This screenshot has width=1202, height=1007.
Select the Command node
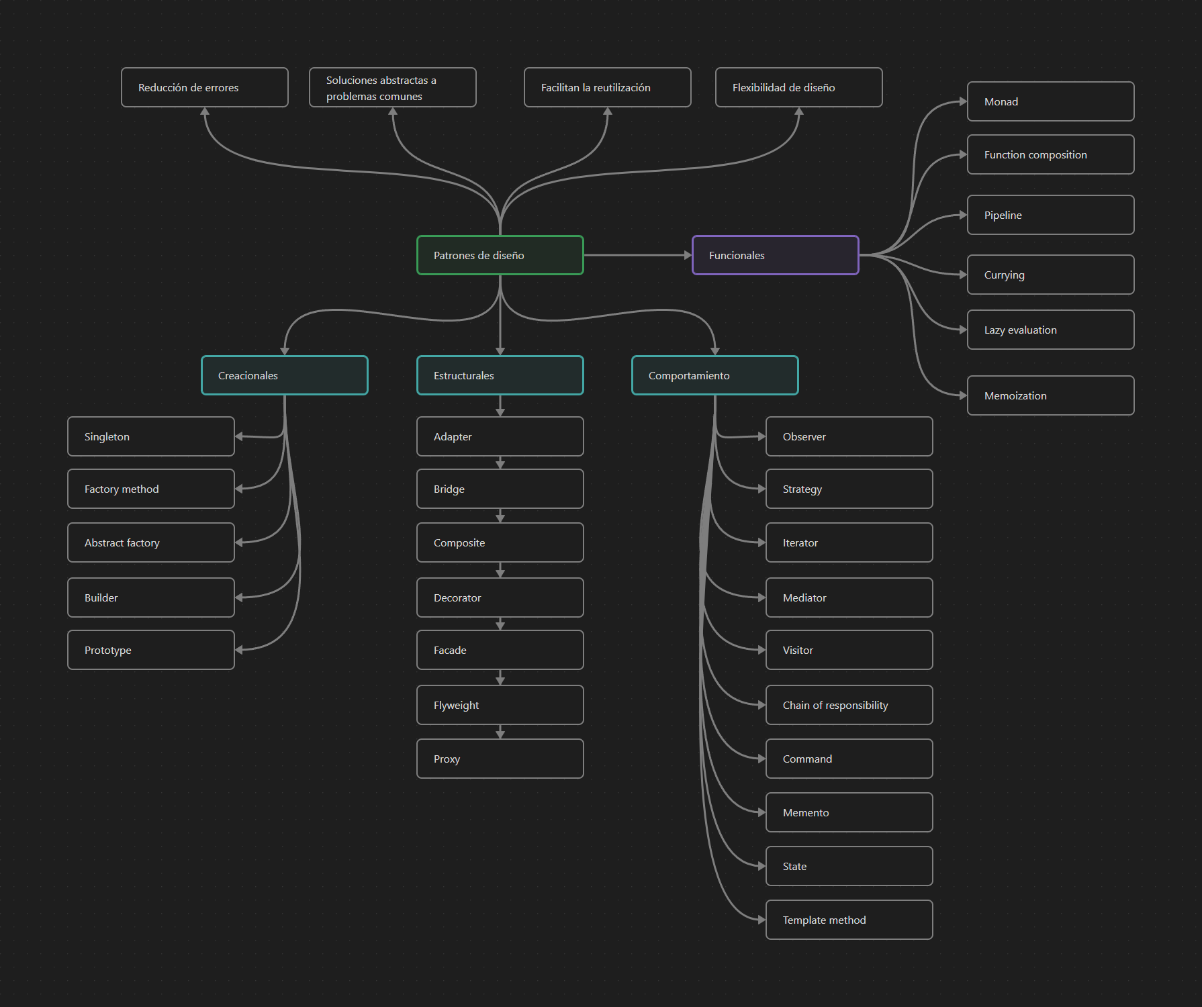point(849,759)
